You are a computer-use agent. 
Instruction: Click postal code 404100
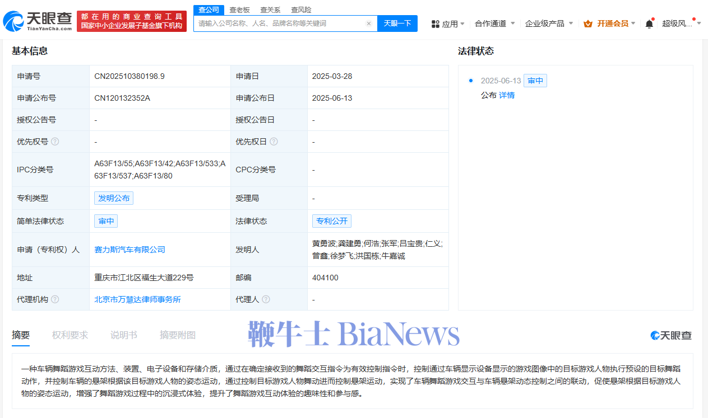tap(325, 278)
